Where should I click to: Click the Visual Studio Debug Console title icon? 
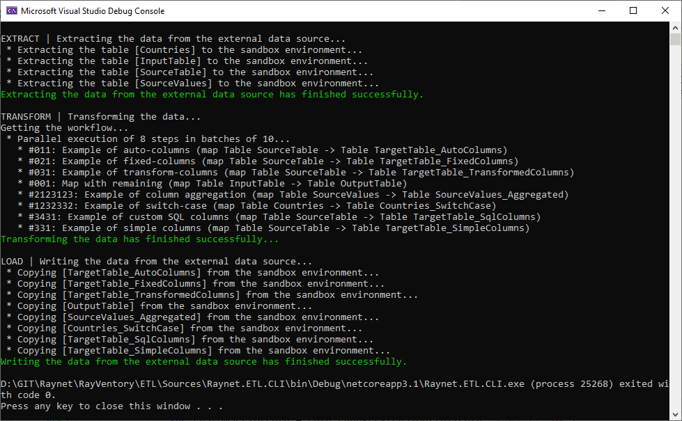(11, 10)
